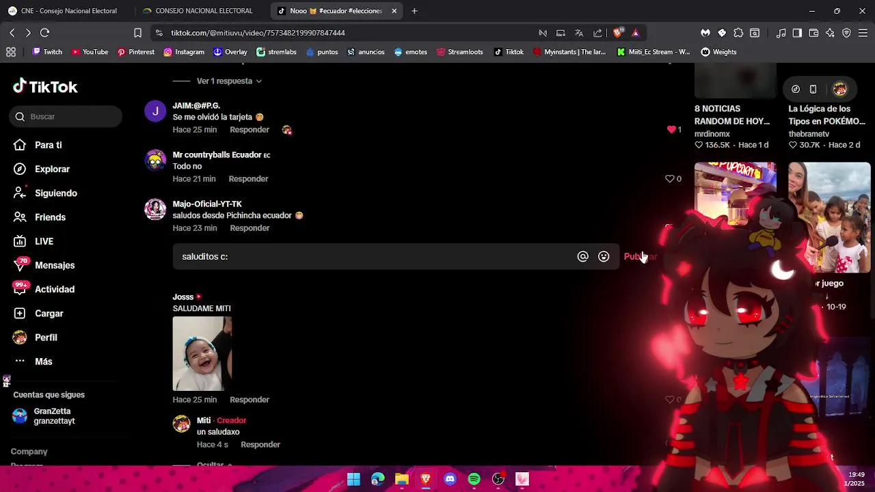The image size is (875, 492).
Task: Click the TikTok logo
Action: (x=45, y=87)
